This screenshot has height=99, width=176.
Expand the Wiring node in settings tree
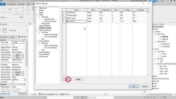(37, 15)
